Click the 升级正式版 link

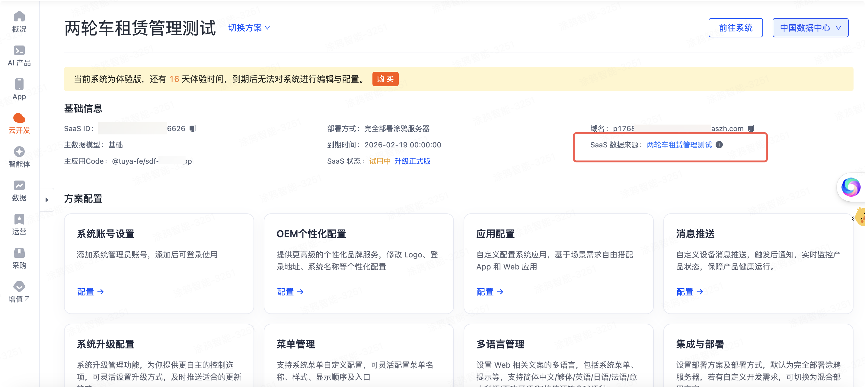(412, 161)
